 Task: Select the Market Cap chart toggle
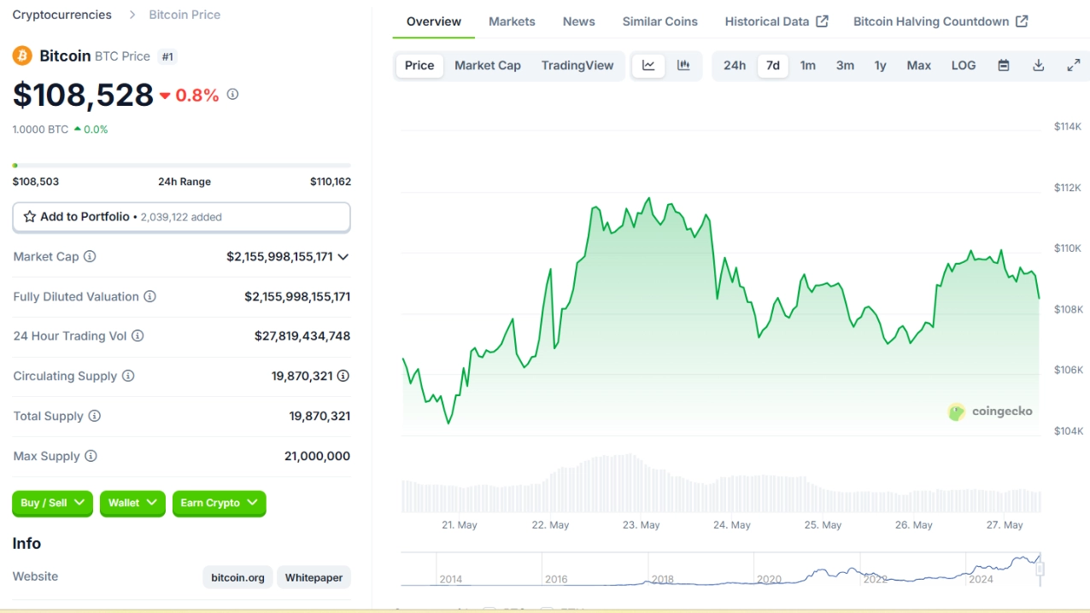pyautogui.click(x=488, y=66)
